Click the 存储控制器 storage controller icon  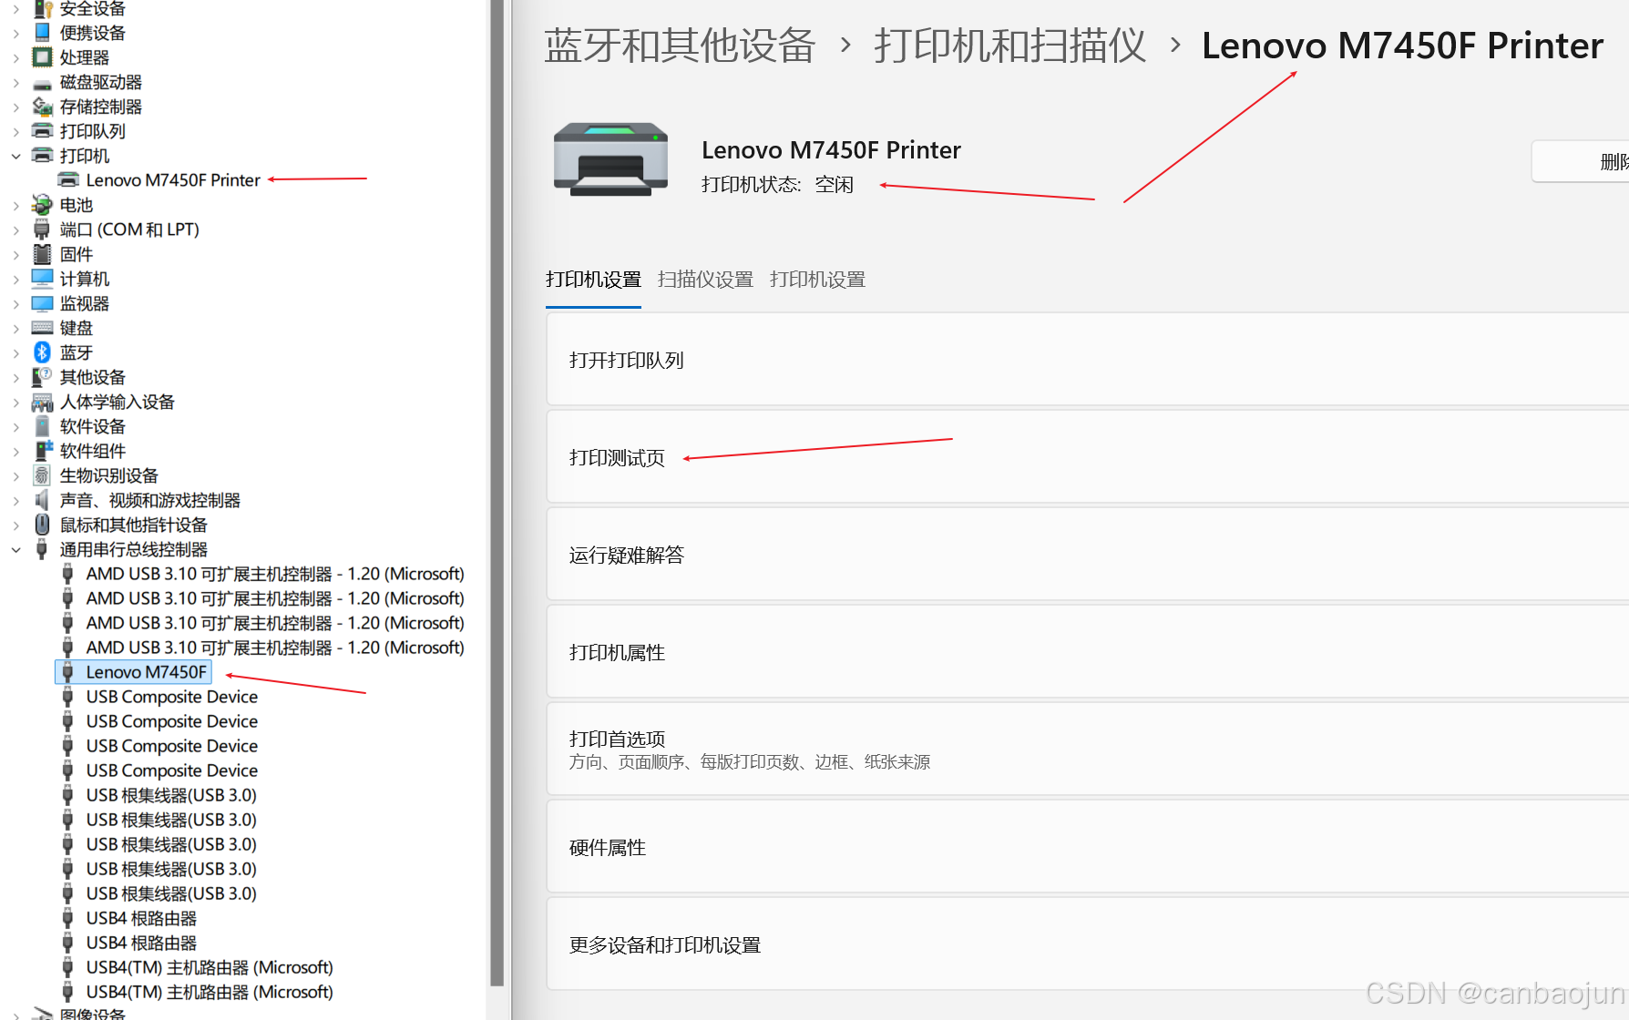click(42, 107)
